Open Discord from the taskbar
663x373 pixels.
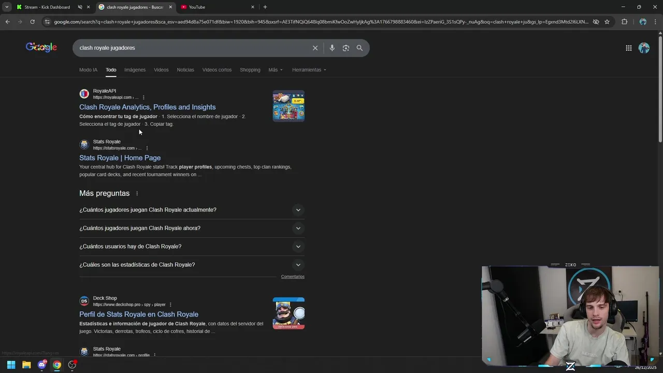[x=42, y=365]
